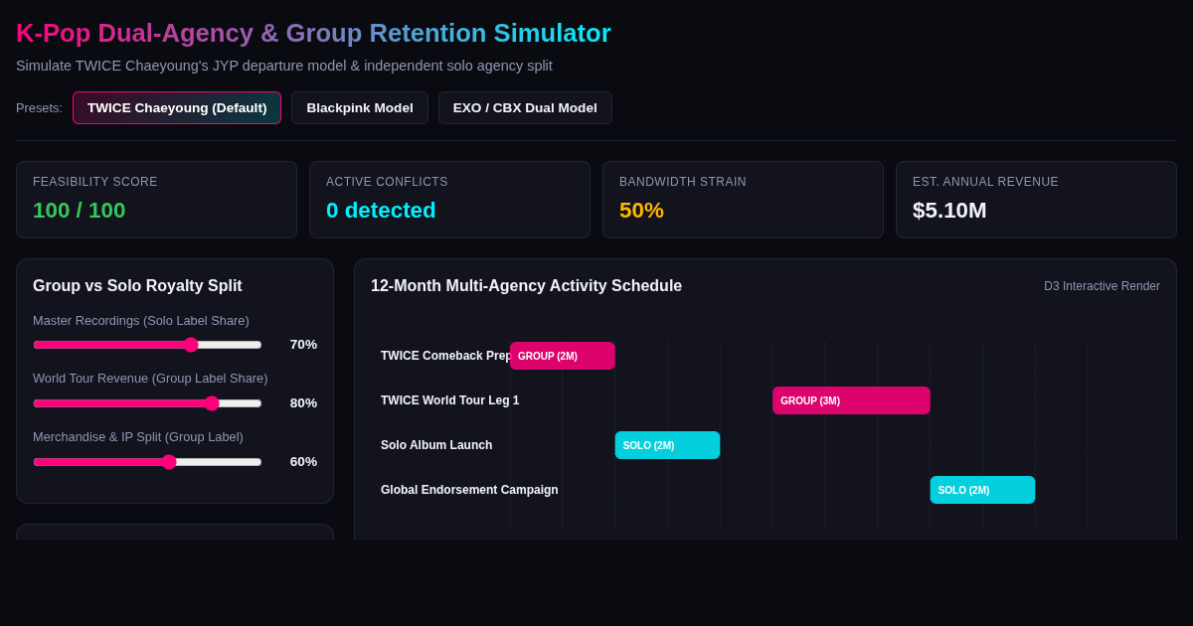Choose the EXO / CBX Dual Model preset
Screen dimensions: 1193x626
[x=525, y=107]
